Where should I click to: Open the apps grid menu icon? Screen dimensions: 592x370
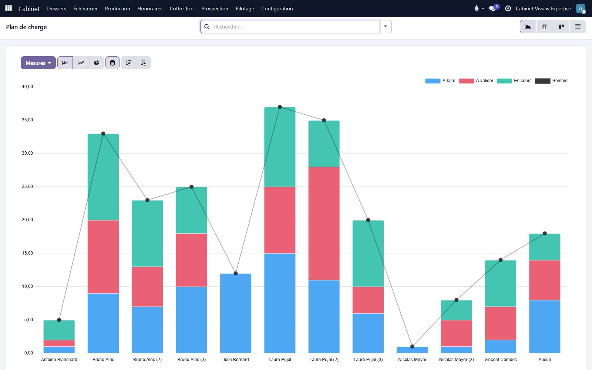(9, 8)
